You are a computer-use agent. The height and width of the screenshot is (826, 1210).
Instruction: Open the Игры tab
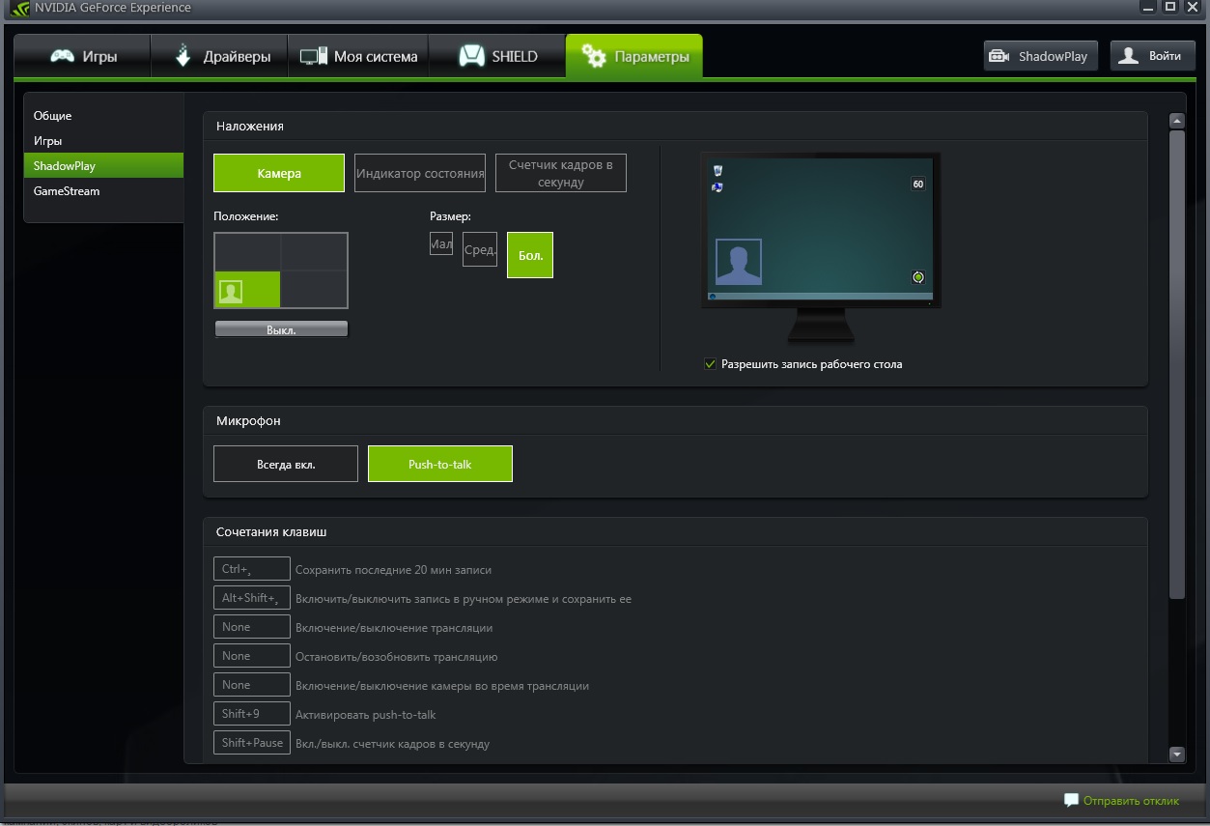pyautogui.click(x=82, y=56)
